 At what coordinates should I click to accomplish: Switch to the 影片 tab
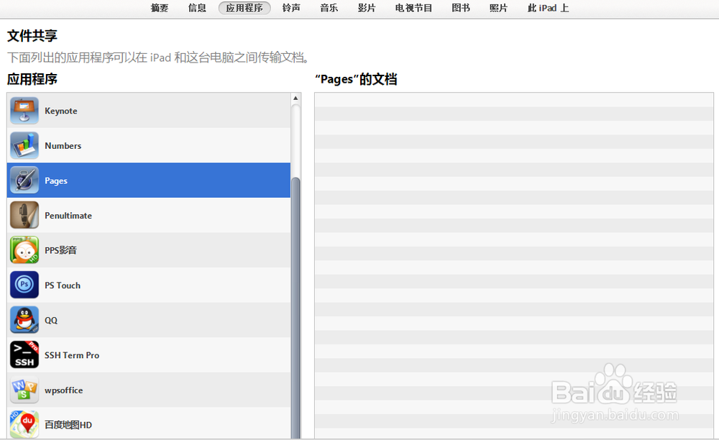pos(367,9)
